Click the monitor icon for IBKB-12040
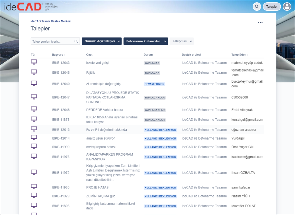 pos(34,83)
